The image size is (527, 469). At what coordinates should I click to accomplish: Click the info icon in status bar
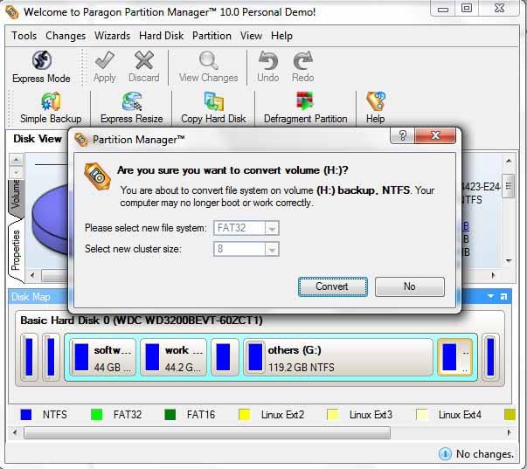445,454
